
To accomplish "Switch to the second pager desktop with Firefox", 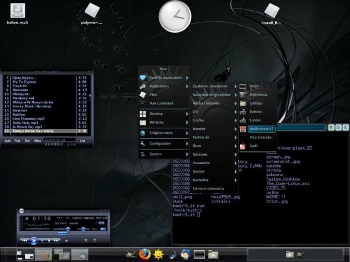I will tap(43, 254).
